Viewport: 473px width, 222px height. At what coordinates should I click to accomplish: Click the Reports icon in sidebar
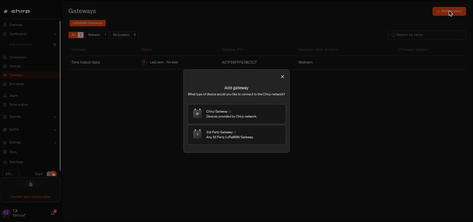click(x=5, y=117)
